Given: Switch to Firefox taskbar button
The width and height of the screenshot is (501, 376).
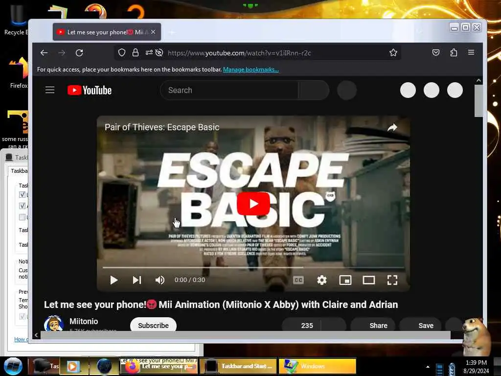Looking at the screenshot, I should pyautogui.click(x=159, y=366).
